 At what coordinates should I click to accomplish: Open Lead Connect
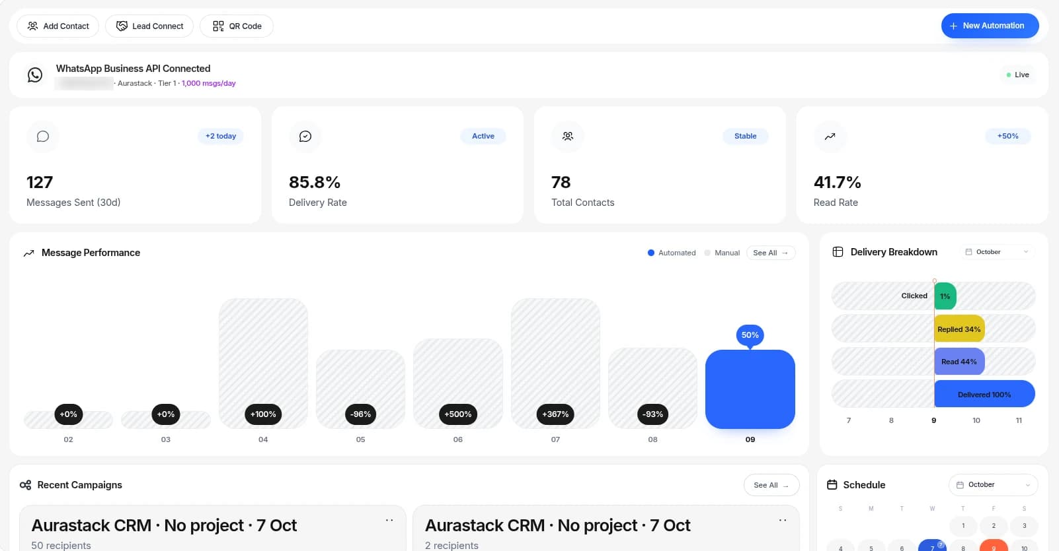149,26
